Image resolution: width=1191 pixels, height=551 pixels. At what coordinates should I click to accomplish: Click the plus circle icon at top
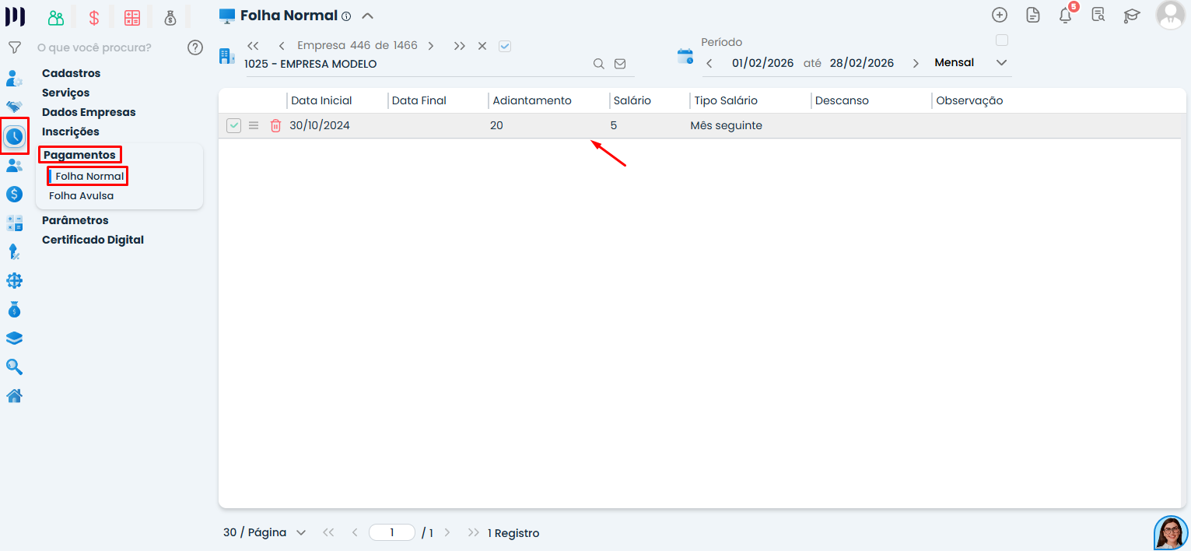click(1000, 15)
